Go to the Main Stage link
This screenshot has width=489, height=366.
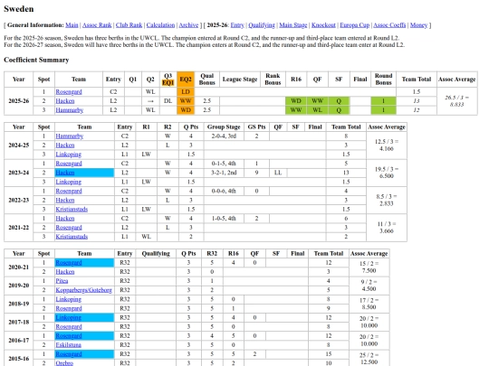click(293, 25)
